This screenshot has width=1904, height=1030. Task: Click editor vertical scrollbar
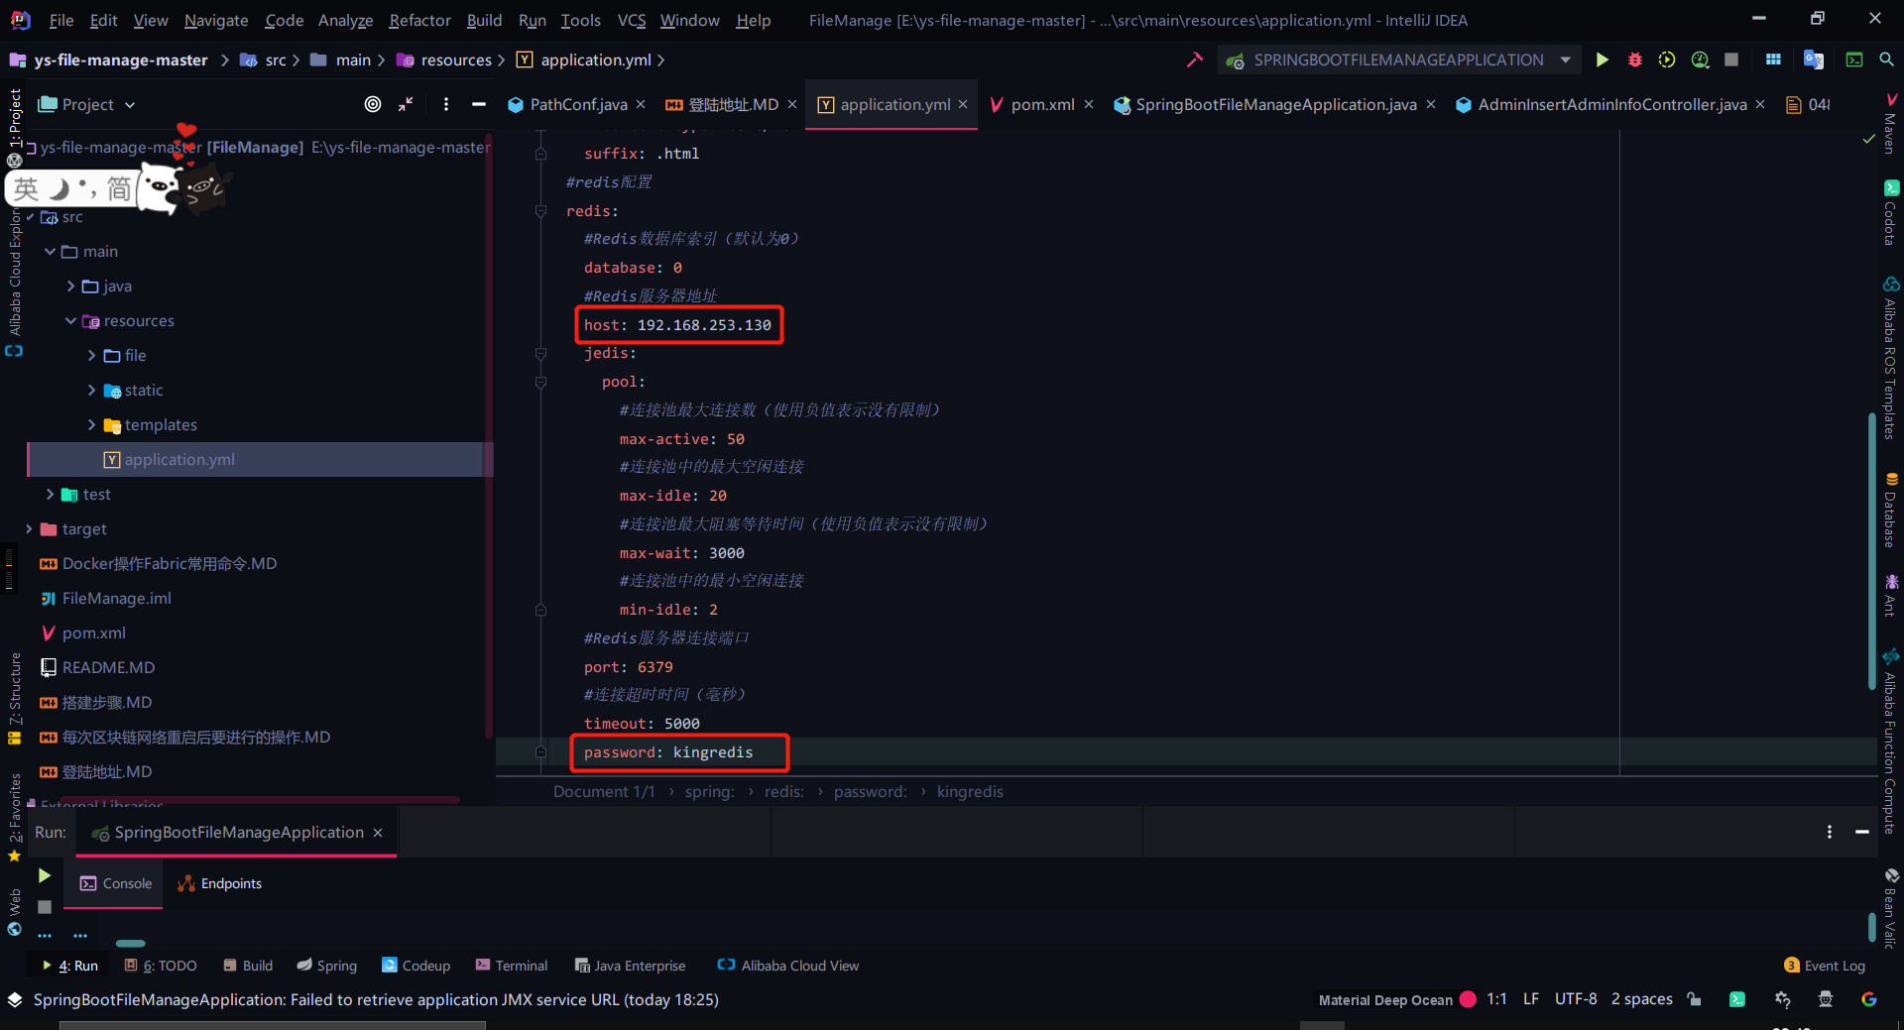click(x=1871, y=550)
